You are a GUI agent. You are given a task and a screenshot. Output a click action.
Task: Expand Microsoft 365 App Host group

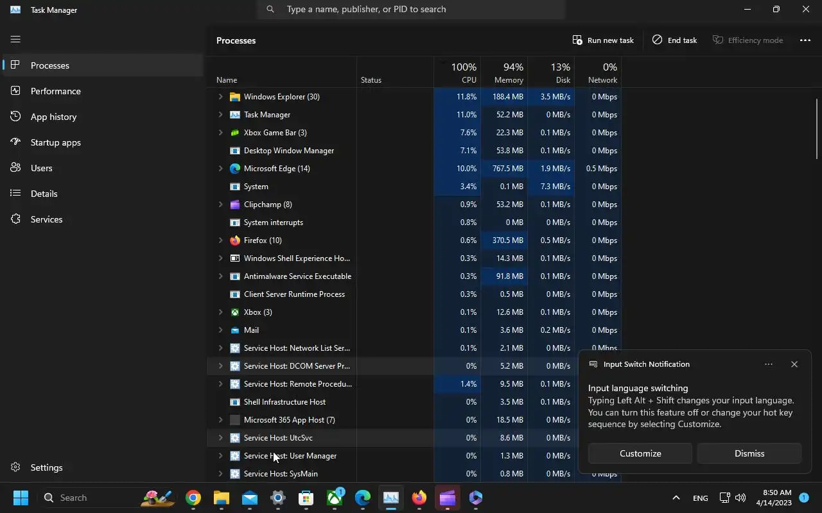pos(220,420)
